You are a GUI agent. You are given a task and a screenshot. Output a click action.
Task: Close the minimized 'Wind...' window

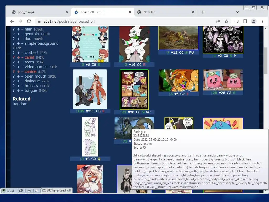click(x=37, y=191)
